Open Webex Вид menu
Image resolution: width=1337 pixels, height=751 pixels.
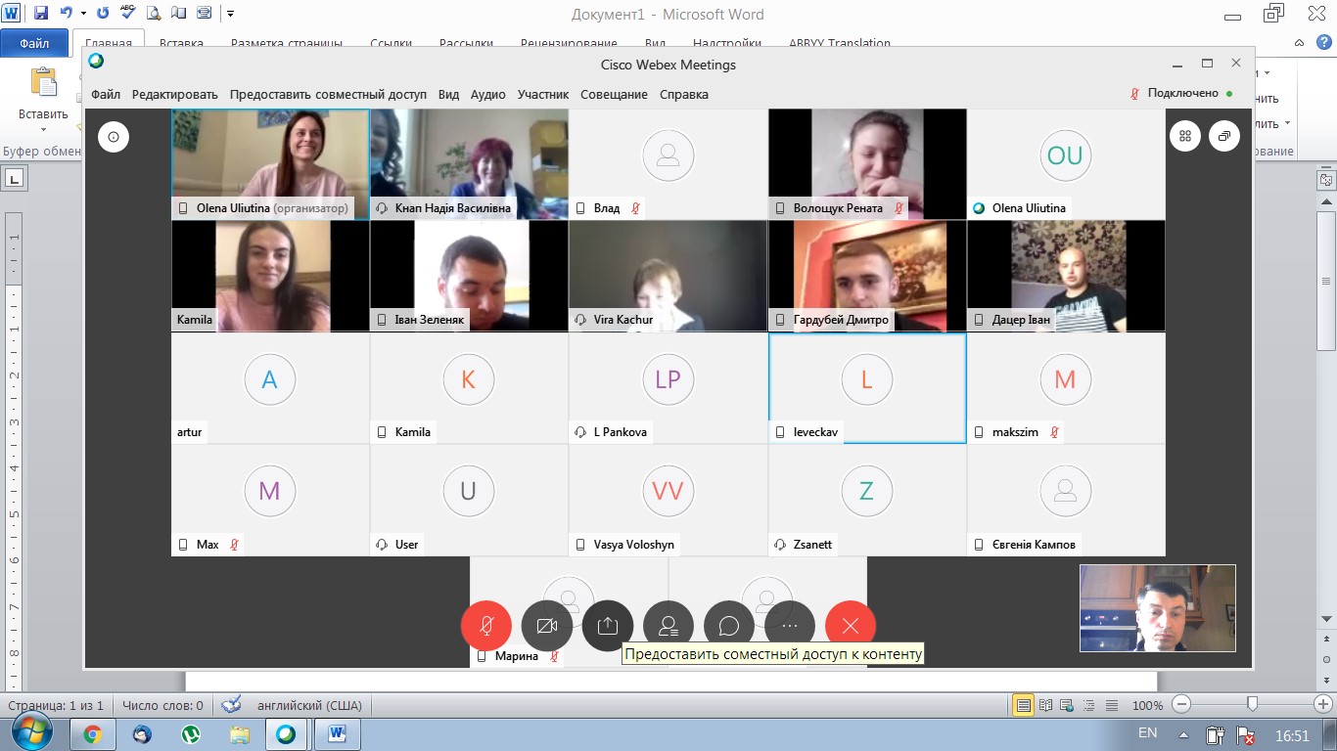pos(448,94)
